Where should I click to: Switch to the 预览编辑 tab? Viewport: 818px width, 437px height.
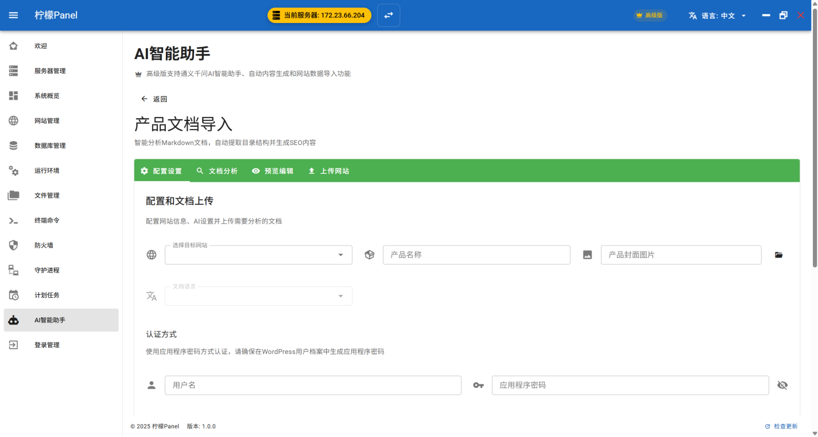coord(273,171)
